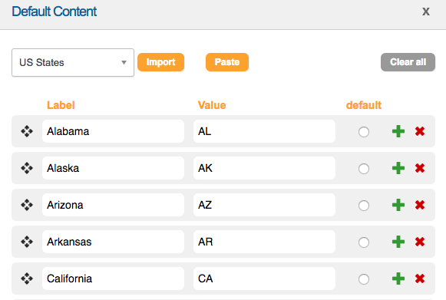Click Clear all button
This screenshot has height=300, width=446.
[408, 62]
